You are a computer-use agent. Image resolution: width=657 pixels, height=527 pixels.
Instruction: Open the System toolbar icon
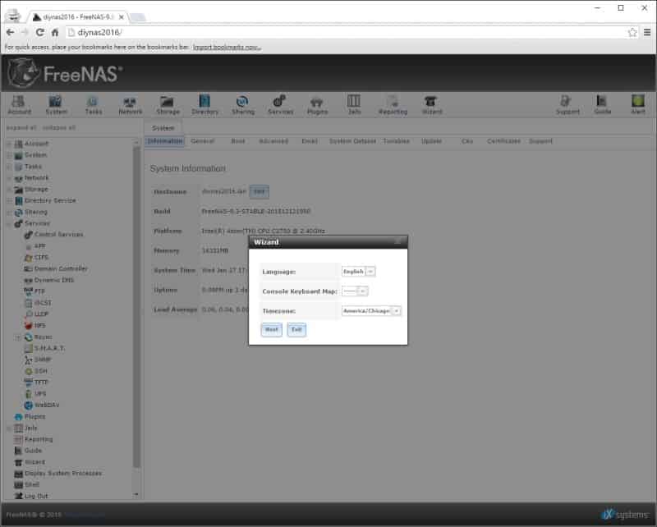tap(56, 105)
